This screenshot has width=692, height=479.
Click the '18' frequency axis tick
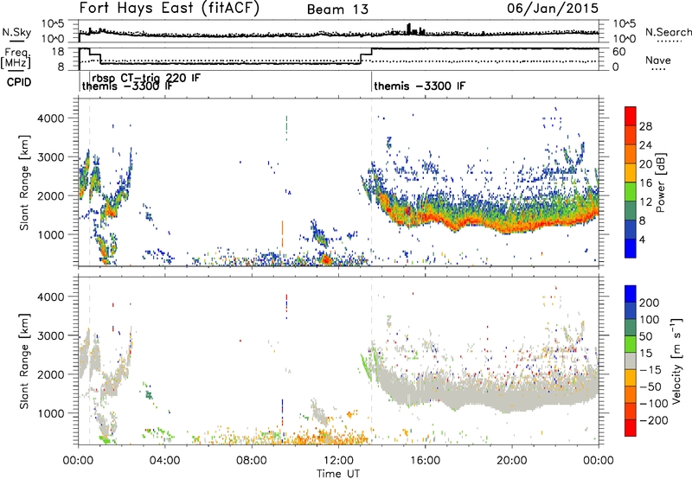(58, 52)
